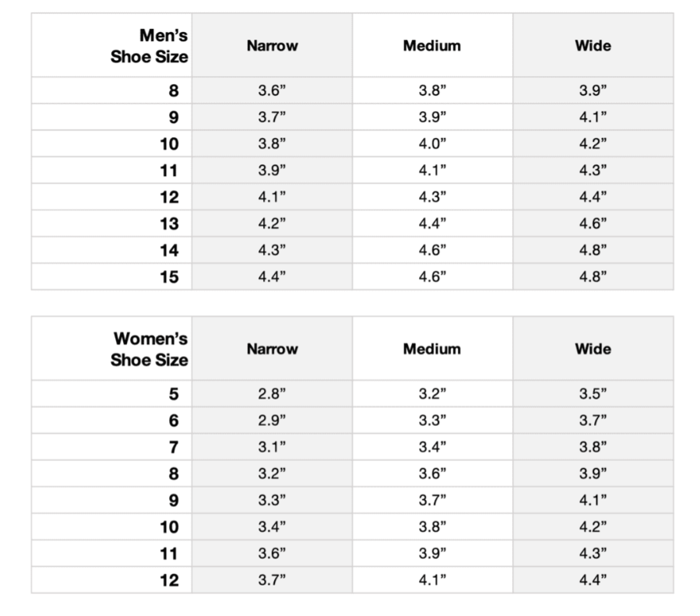Select the Wide column header in men's table
700x616 pixels.
pyautogui.click(x=593, y=46)
